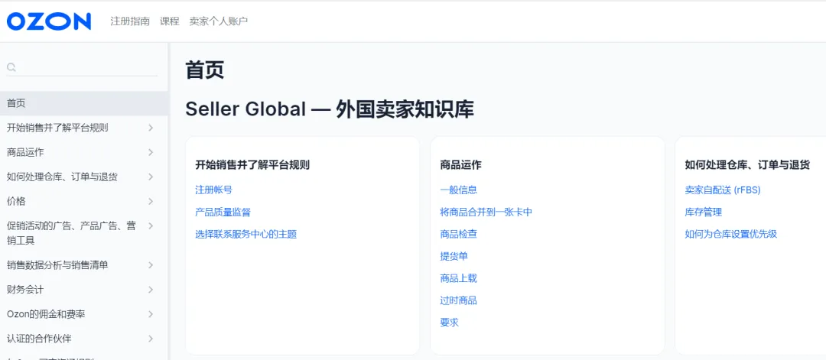Screen dimensions: 826x360
Task: Expand chevron next to 认证的合作伙伴
Action: (x=151, y=339)
